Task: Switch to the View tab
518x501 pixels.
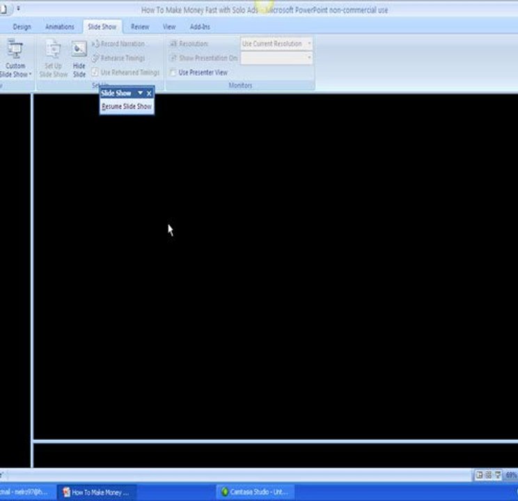Action: (x=169, y=26)
